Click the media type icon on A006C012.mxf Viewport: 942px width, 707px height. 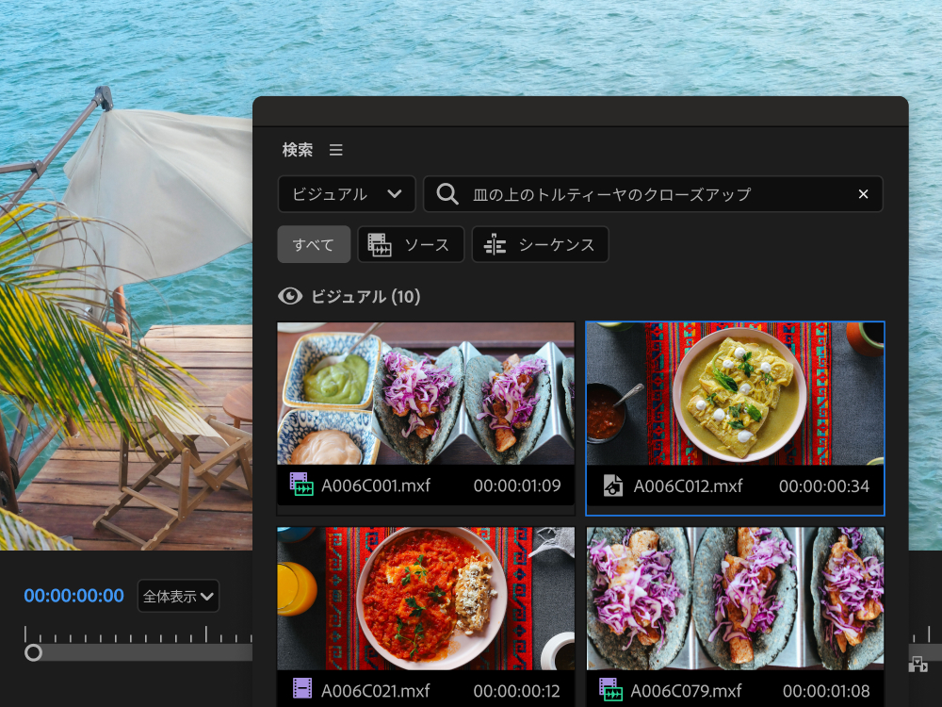611,487
